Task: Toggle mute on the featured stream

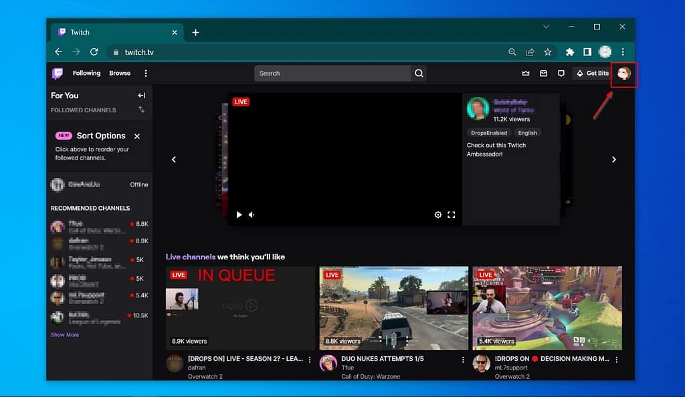Action: (252, 215)
